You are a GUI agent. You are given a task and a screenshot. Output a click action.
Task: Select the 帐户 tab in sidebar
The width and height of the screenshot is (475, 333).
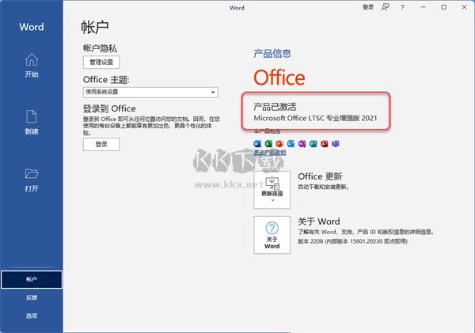pyautogui.click(x=32, y=279)
